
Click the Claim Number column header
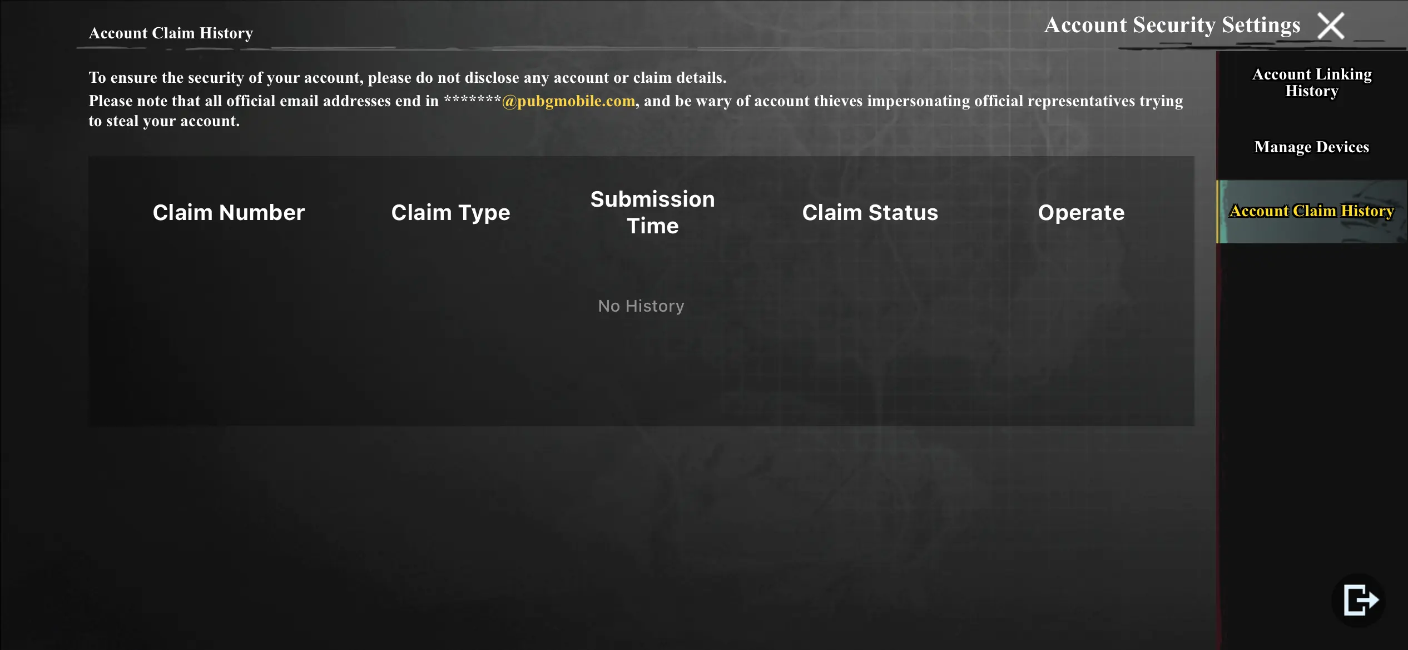coord(229,212)
